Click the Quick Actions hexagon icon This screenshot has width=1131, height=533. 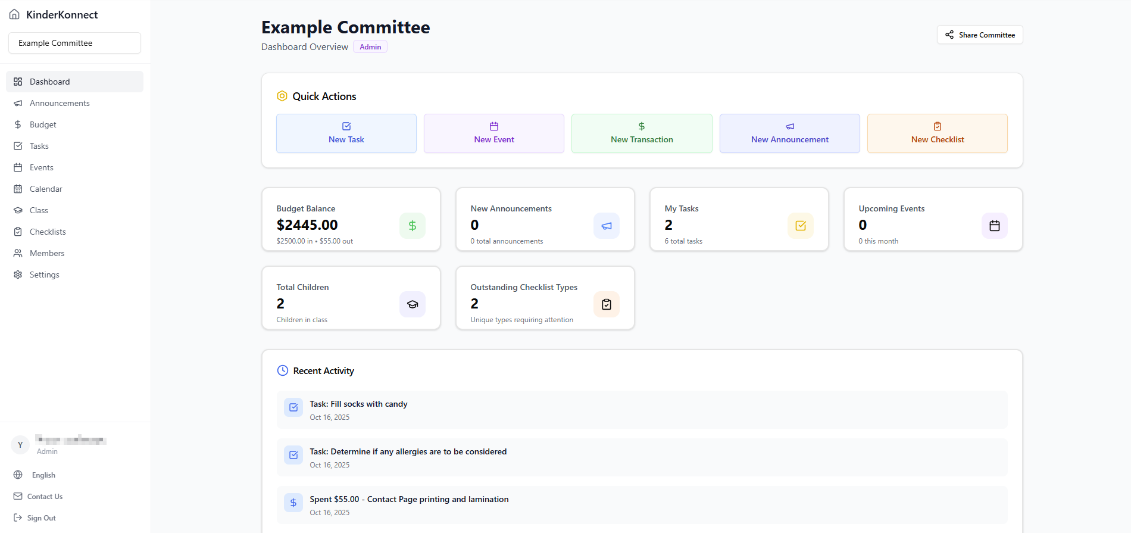point(282,96)
